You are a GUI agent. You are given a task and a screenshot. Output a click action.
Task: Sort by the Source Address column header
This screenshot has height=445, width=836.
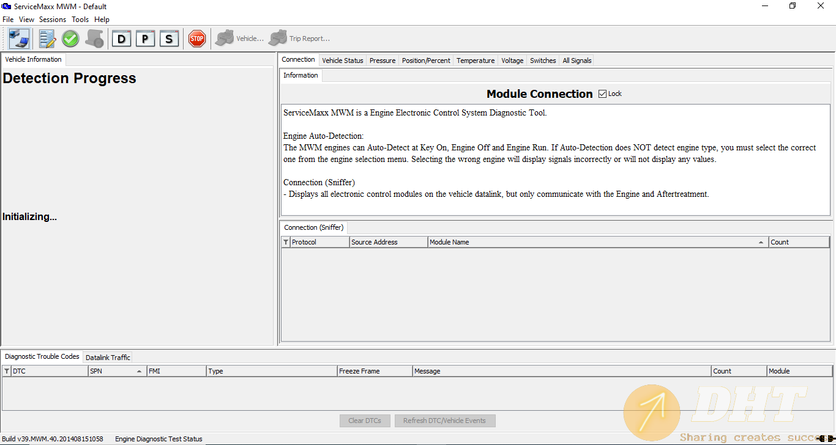[389, 242]
